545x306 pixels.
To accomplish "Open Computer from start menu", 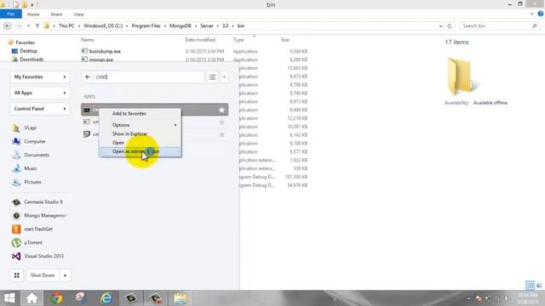I will coord(28,142).
